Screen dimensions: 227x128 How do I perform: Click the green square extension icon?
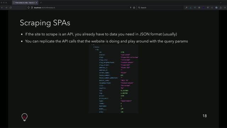click(x=199, y=7)
